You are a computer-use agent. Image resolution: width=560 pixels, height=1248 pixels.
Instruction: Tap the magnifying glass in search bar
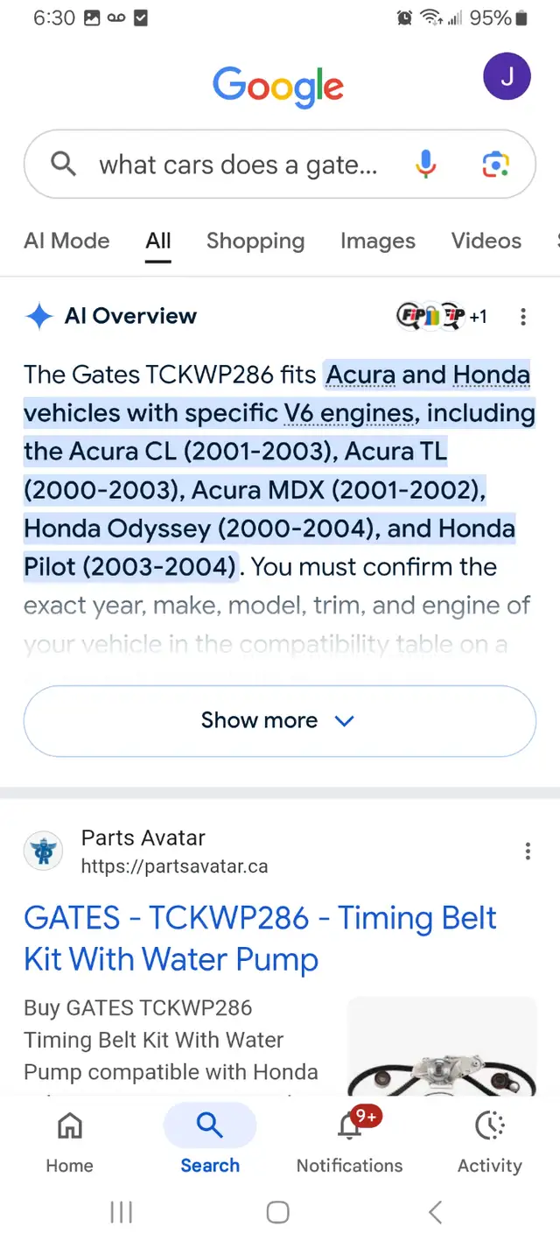(63, 164)
